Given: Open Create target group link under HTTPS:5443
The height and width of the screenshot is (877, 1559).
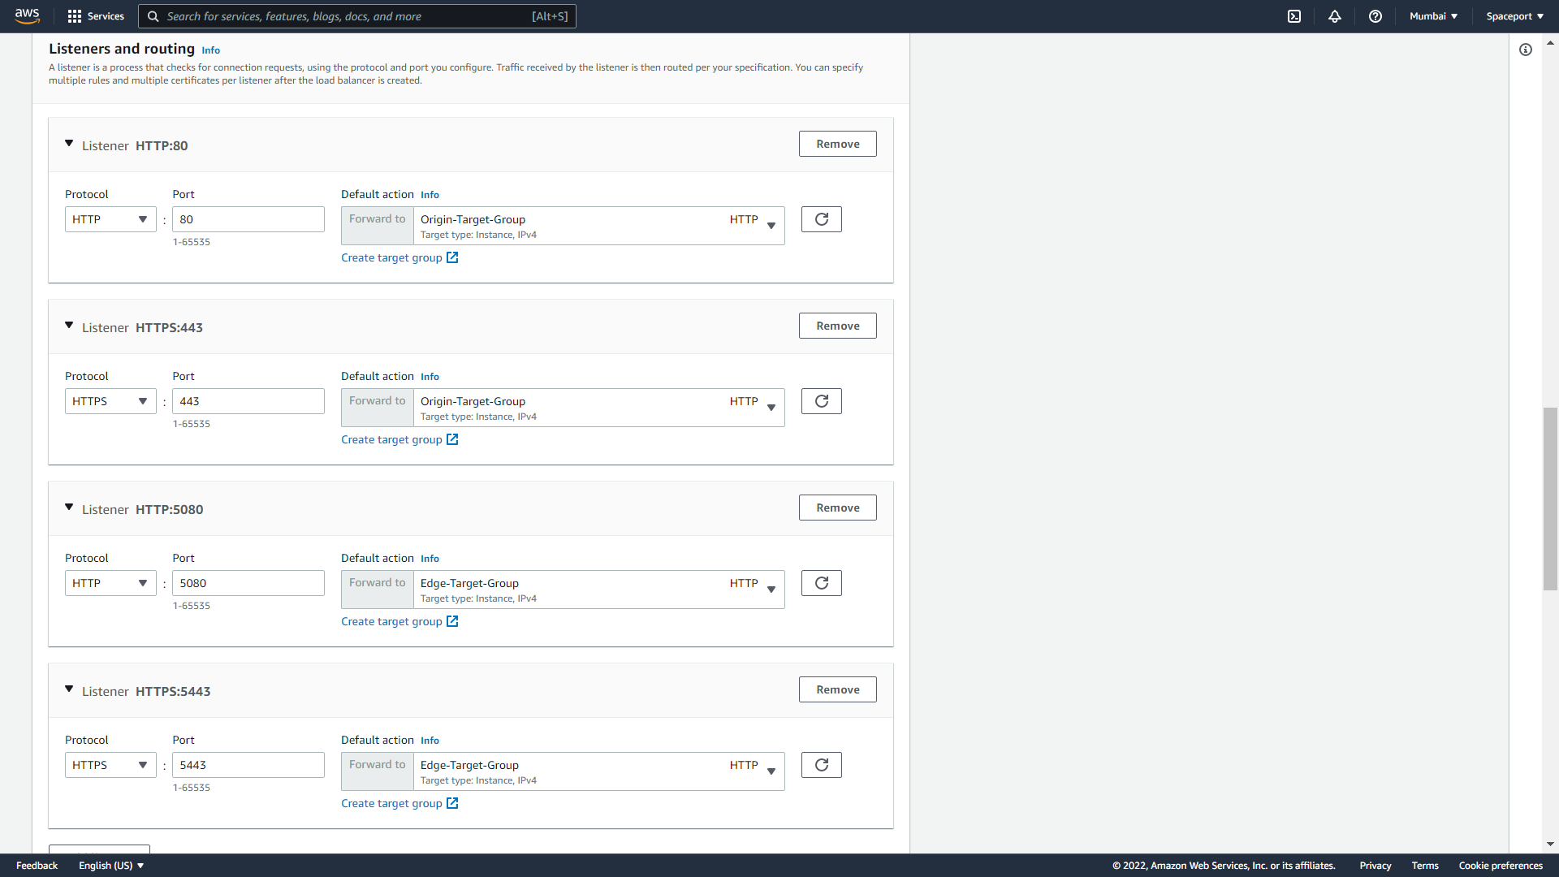Looking at the screenshot, I should point(399,803).
